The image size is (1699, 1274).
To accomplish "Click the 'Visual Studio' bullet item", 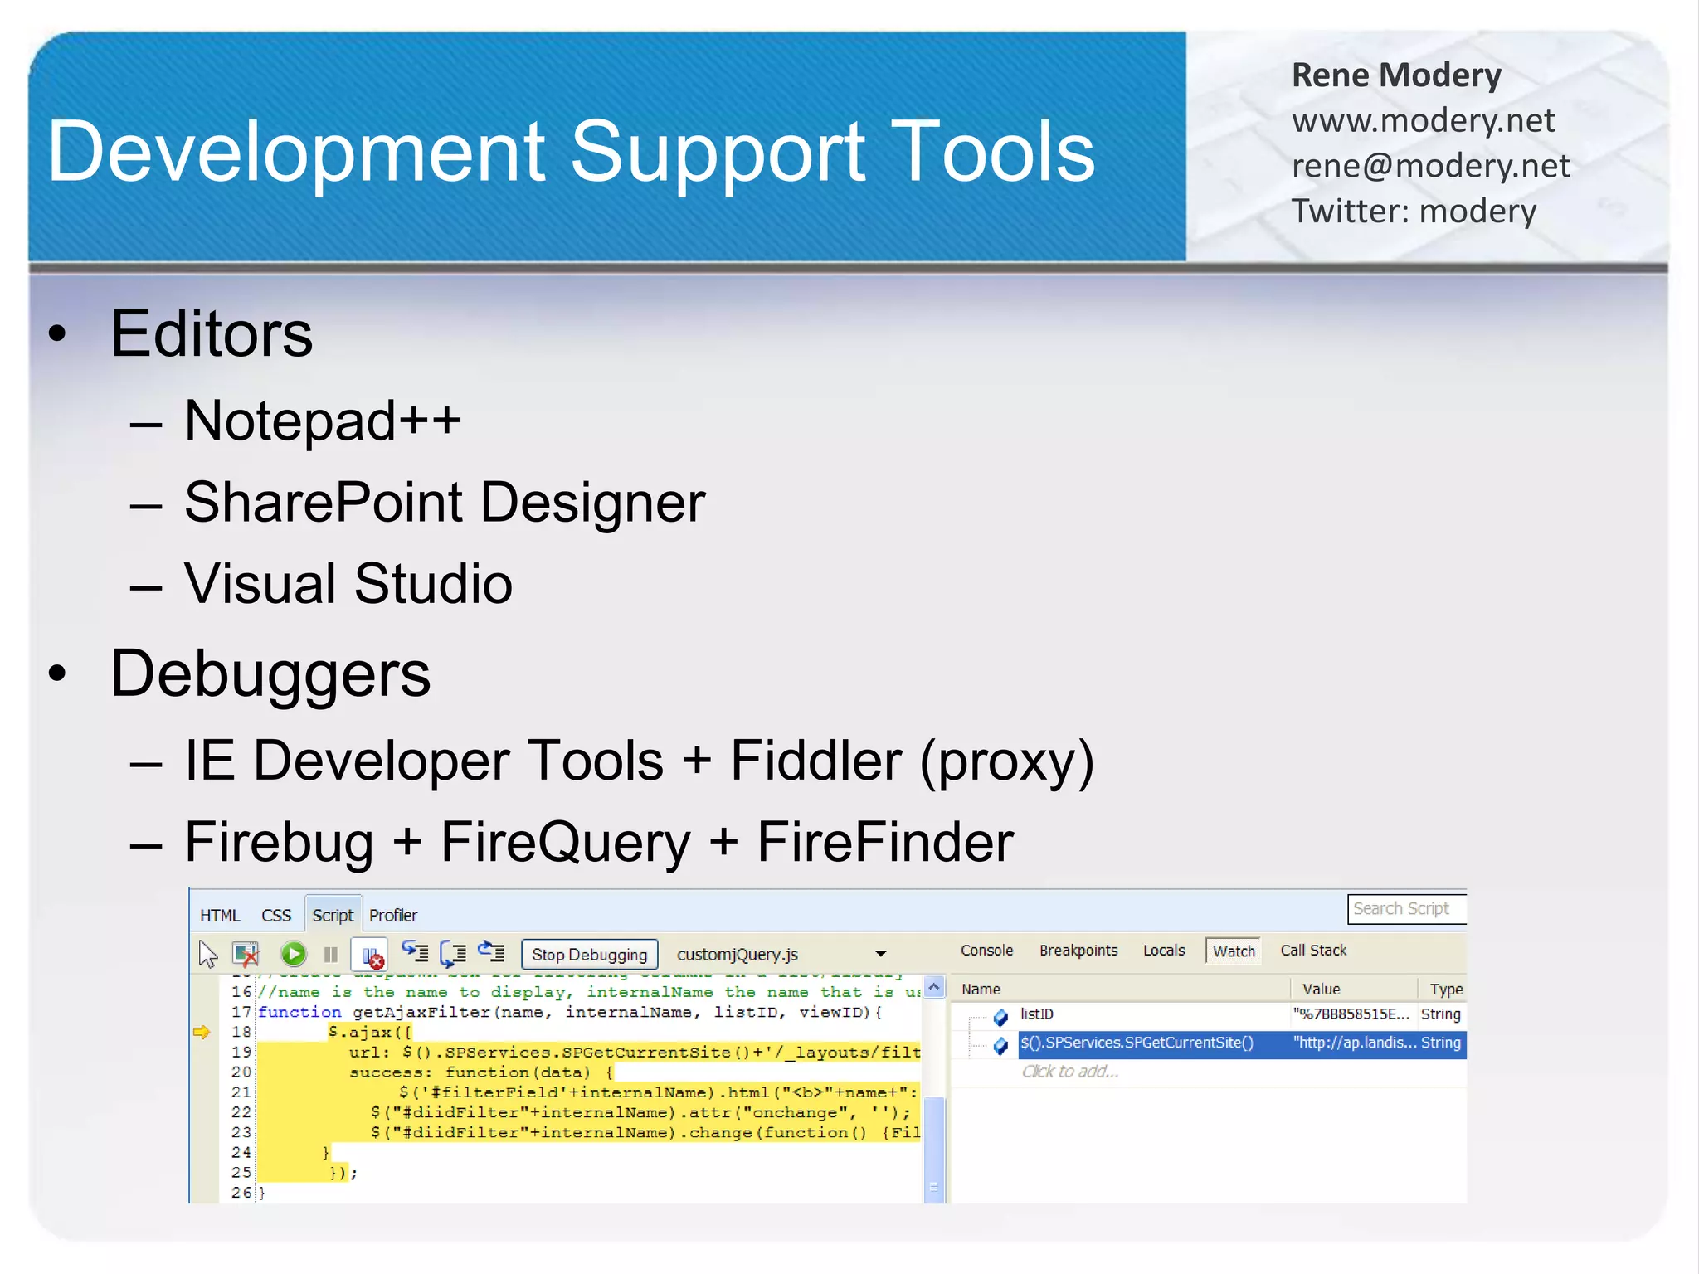I will pos(348,583).
